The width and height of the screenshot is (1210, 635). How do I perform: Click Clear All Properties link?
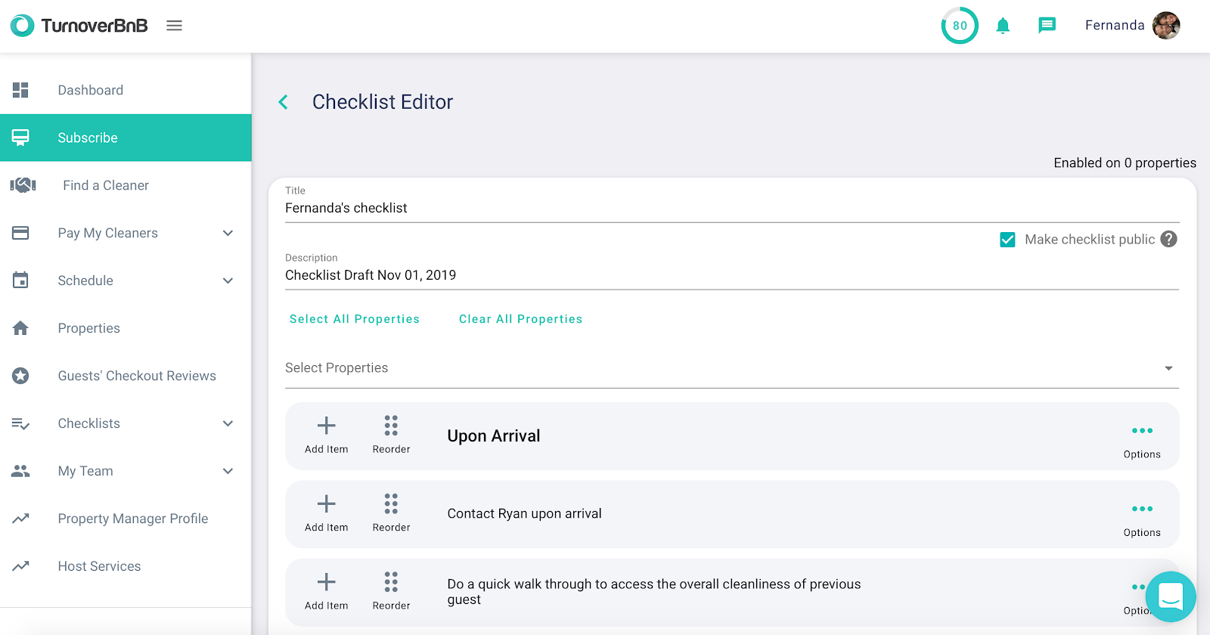[x=520, y=319]
